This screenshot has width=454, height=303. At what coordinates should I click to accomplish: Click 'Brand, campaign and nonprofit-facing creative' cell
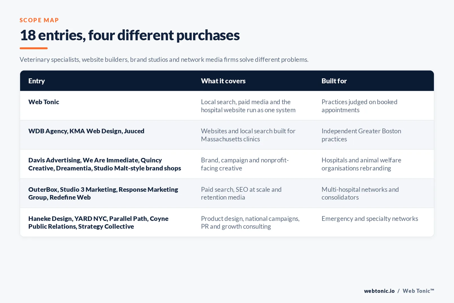pyautogui.click(x=245, y=164)
